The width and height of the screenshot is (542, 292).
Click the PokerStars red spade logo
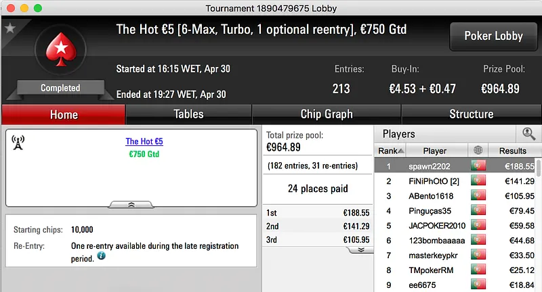(60, 51)
